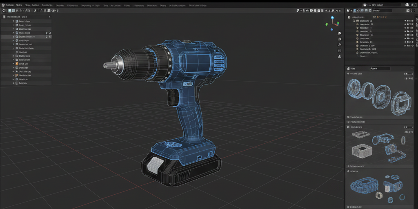Expand the highlighted item in the left outliner
This screenshot has height=209, width=418.
coord(13,37)
